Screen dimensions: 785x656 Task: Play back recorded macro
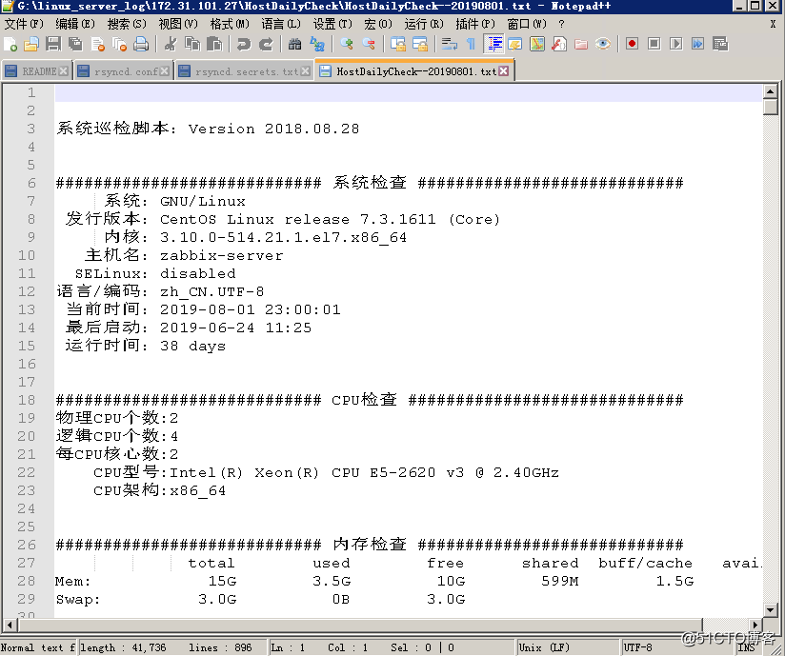(x=675, y=44)
